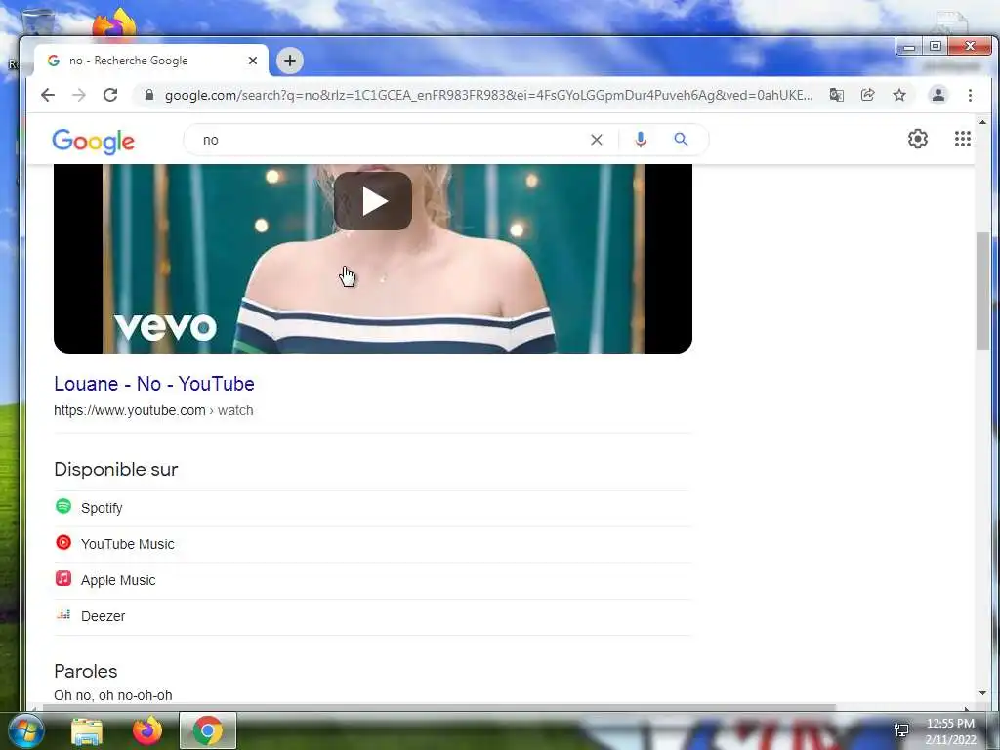This screenshot has width=1000, height=750.
Task: Click the horizontal scrollbar
Action: [x=438, y=707]
